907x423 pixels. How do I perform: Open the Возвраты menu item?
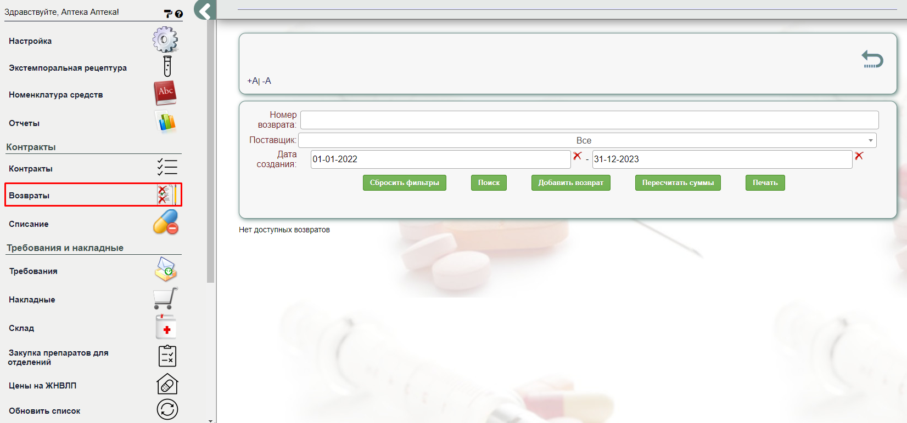(x=29, y=196)
